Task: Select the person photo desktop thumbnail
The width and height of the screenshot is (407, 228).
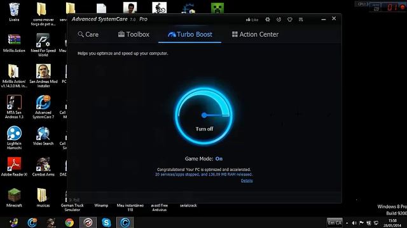Action: click(130, 8)
